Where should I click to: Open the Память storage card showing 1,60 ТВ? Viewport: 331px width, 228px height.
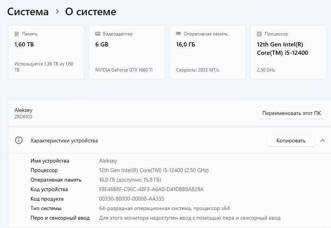tap(46, 52)
